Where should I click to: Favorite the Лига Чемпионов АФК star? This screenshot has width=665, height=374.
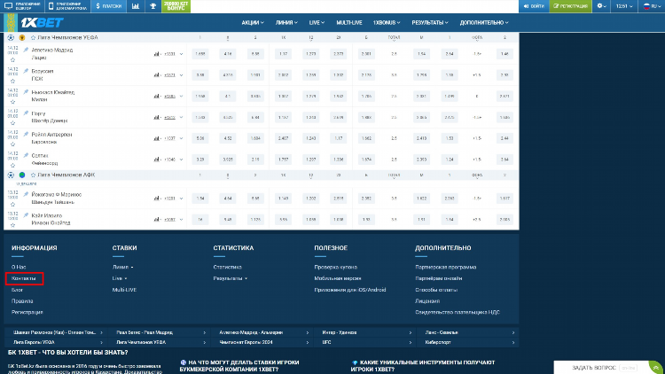coord(33,175)
